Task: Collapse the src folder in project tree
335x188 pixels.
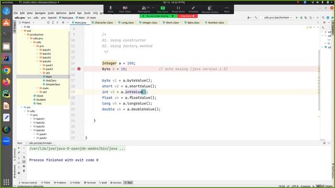Action: (22, 107)
